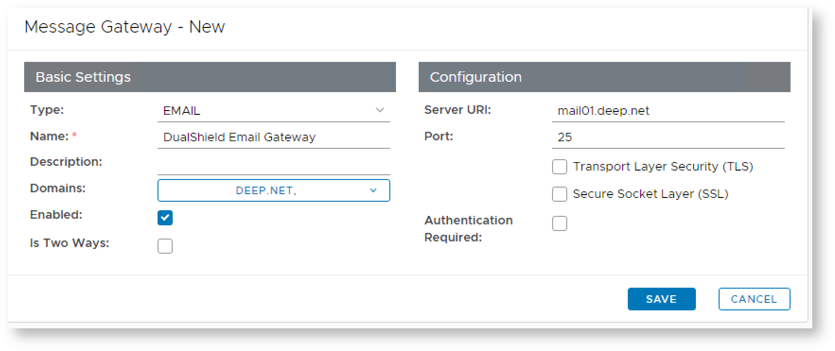
Task: Click the Message Gateway - New title
Action: coord(125,27)
